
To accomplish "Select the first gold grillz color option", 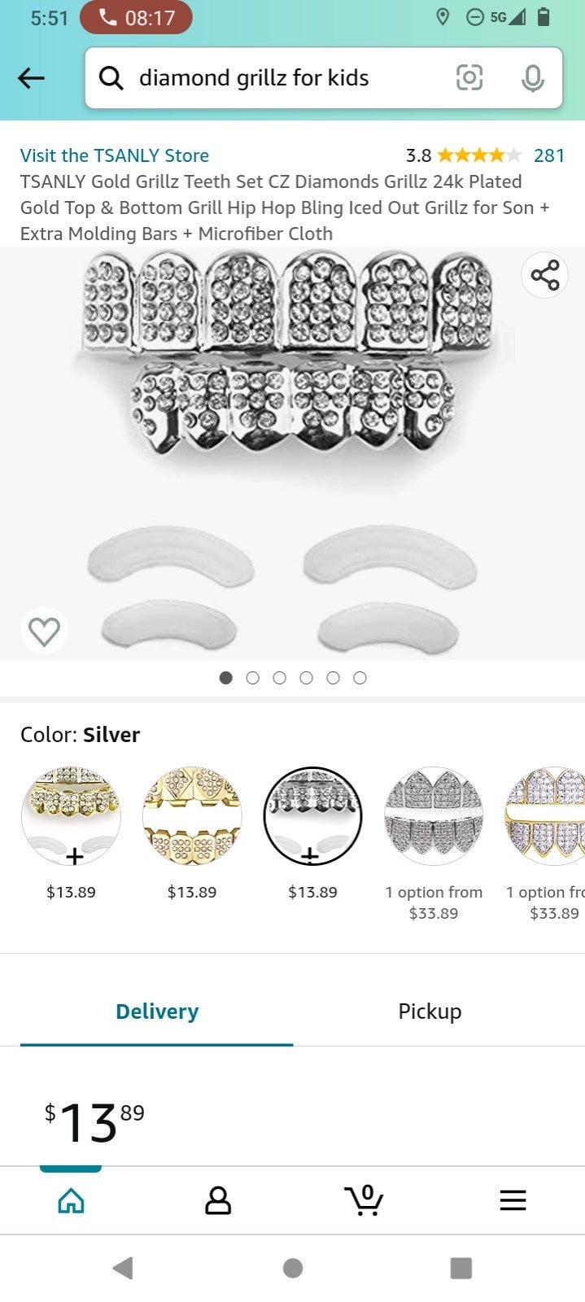I will point(71,815).
